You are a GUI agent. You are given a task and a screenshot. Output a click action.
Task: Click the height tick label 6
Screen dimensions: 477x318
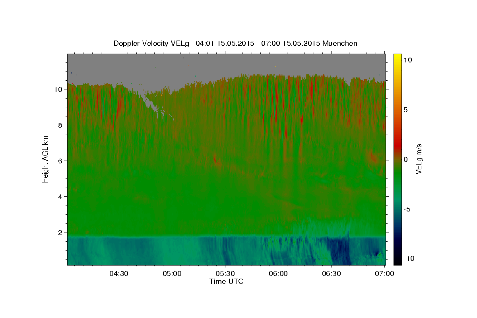tap(61, 161)
